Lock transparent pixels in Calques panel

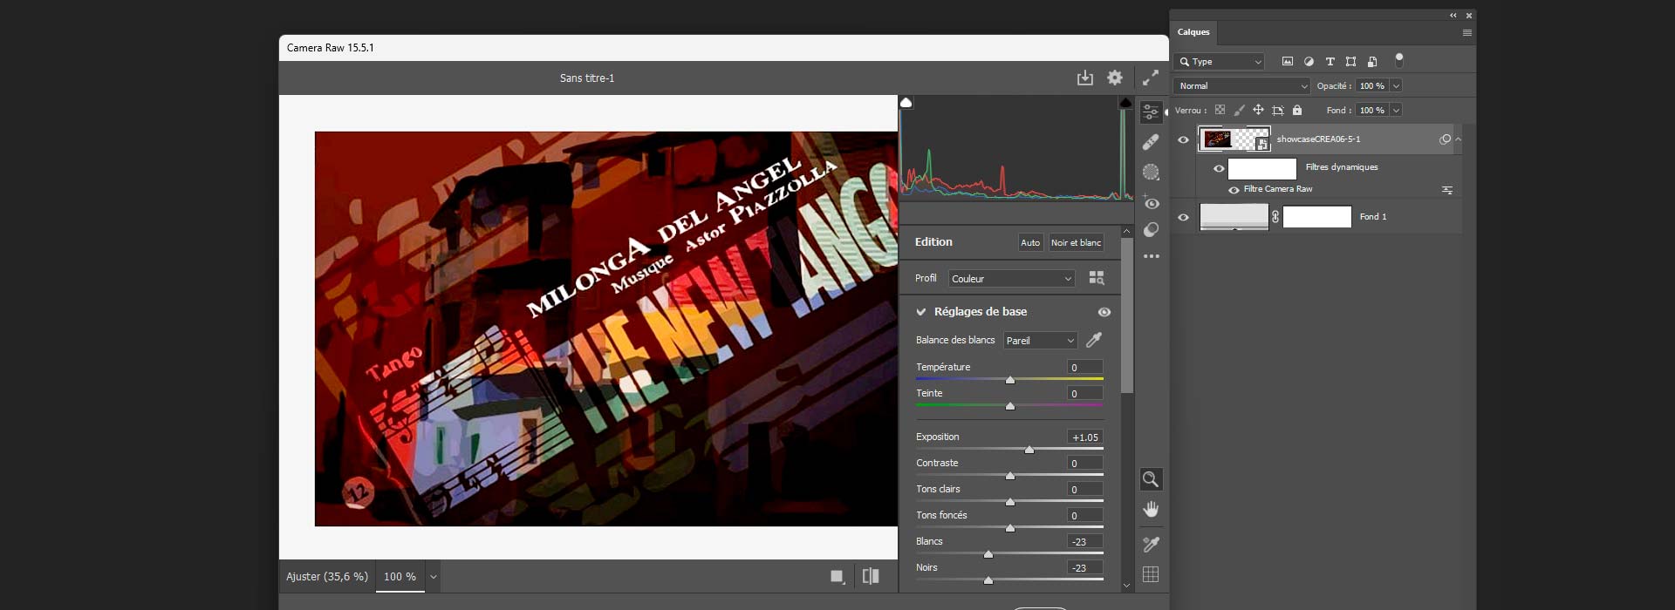point(1220,110)
